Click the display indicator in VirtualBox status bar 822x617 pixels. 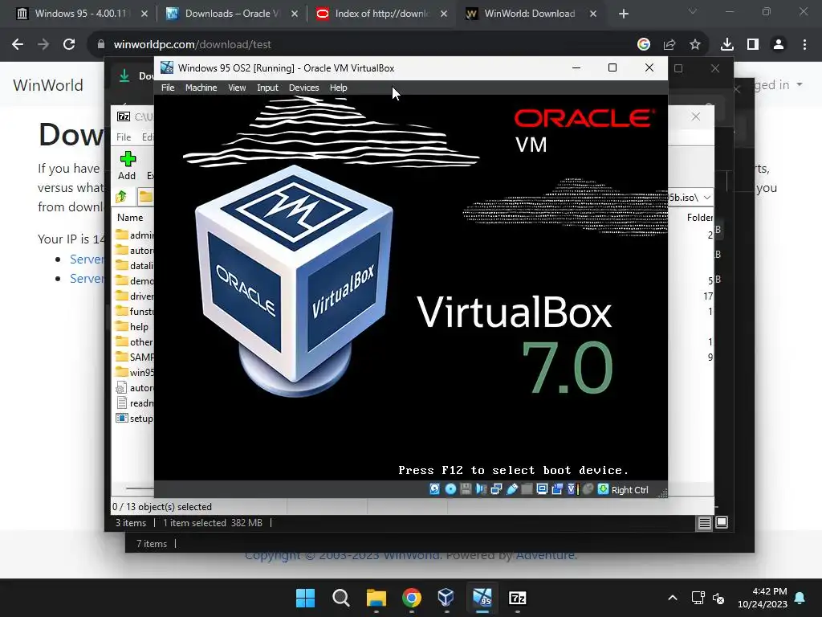(542, 489)
